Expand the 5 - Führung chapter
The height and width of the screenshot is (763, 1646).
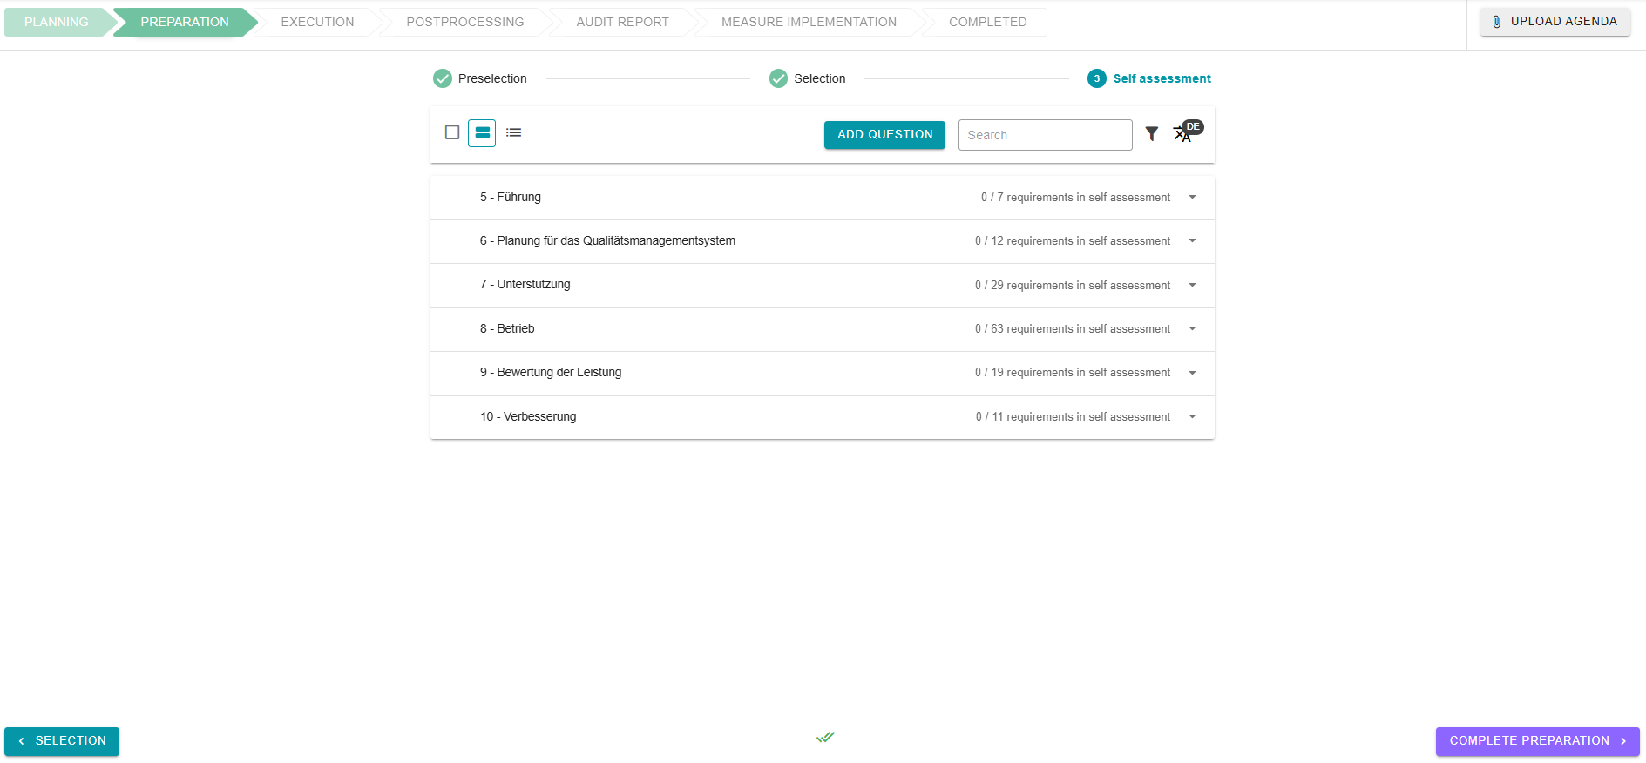point(1192,198)
